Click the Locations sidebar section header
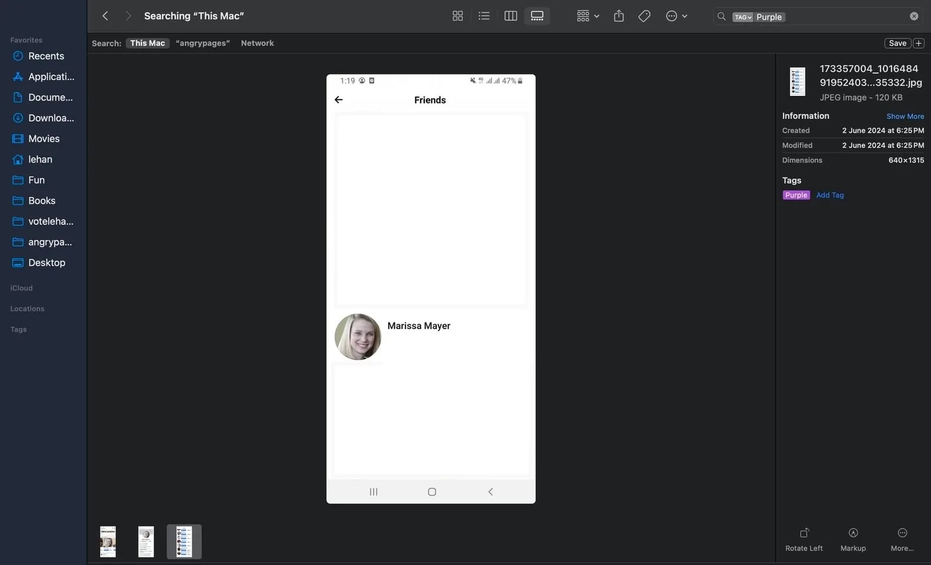 pos(27,308)
